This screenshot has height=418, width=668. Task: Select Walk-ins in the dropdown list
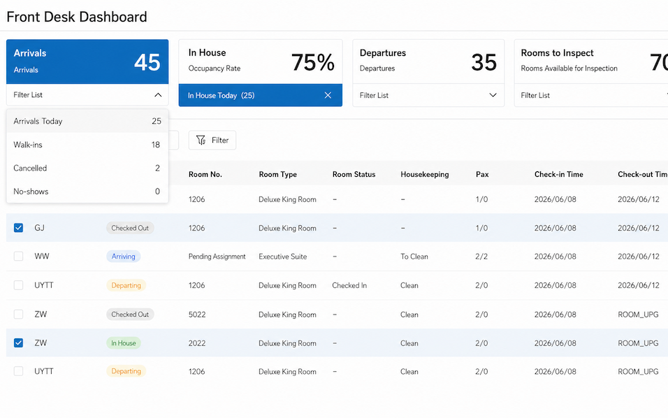pos(87,145)
